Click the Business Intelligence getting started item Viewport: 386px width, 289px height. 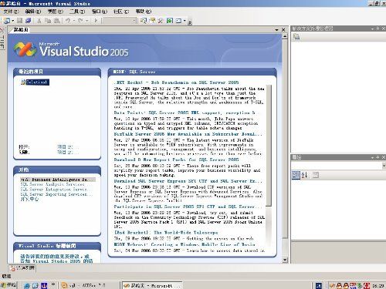[x=58, y=180]
